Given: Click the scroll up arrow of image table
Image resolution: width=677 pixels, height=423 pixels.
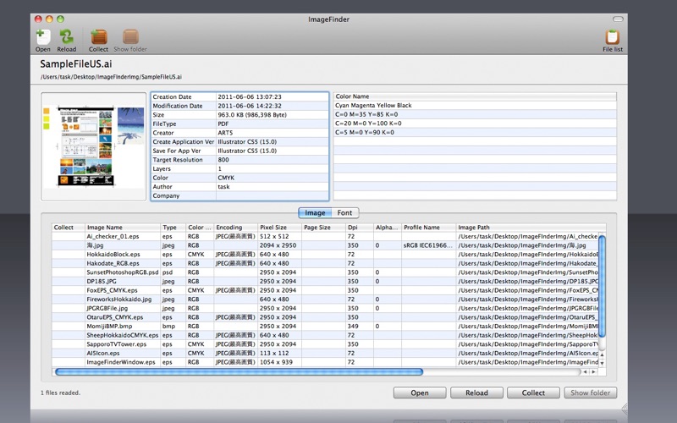Looking at the screenshot, I should [x=602, y=354].
